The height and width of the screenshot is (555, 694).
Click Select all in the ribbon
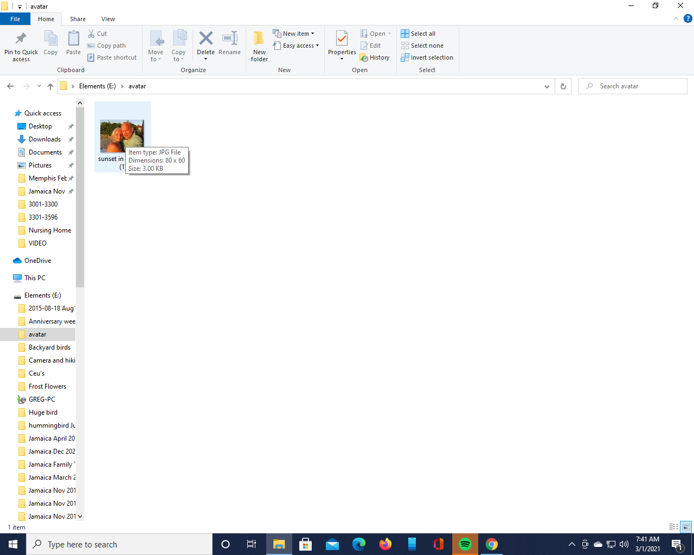click(419, 34)
